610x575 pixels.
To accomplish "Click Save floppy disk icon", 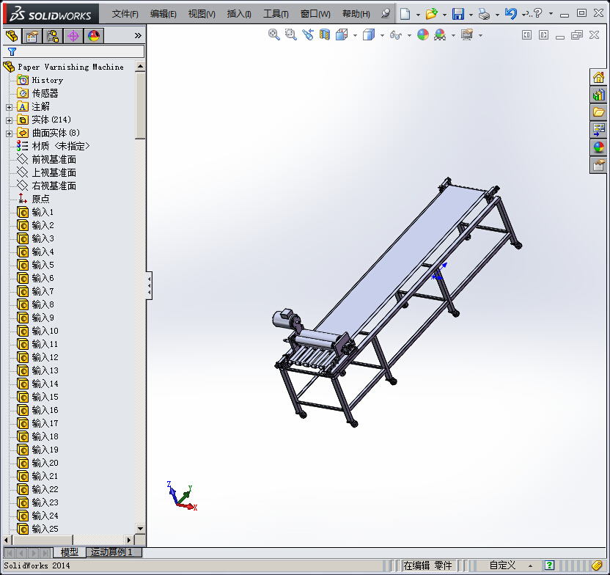I will 458,14.
